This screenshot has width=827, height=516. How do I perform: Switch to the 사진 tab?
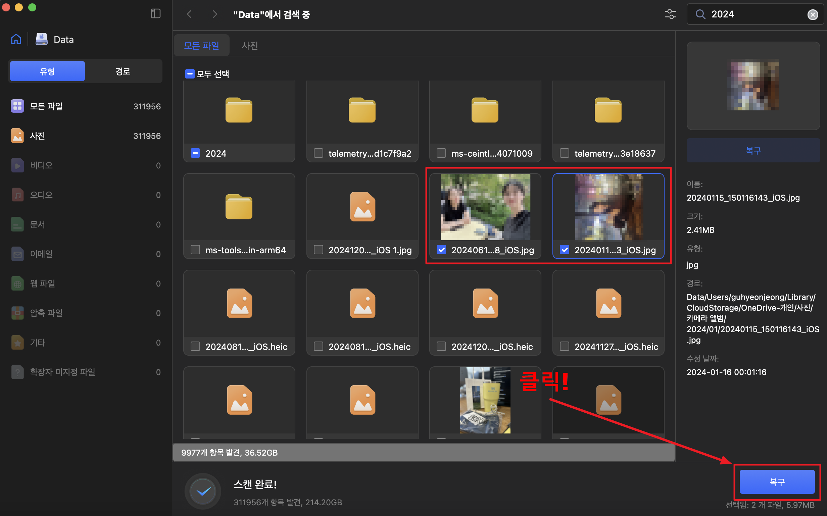(x=249, y=45)
